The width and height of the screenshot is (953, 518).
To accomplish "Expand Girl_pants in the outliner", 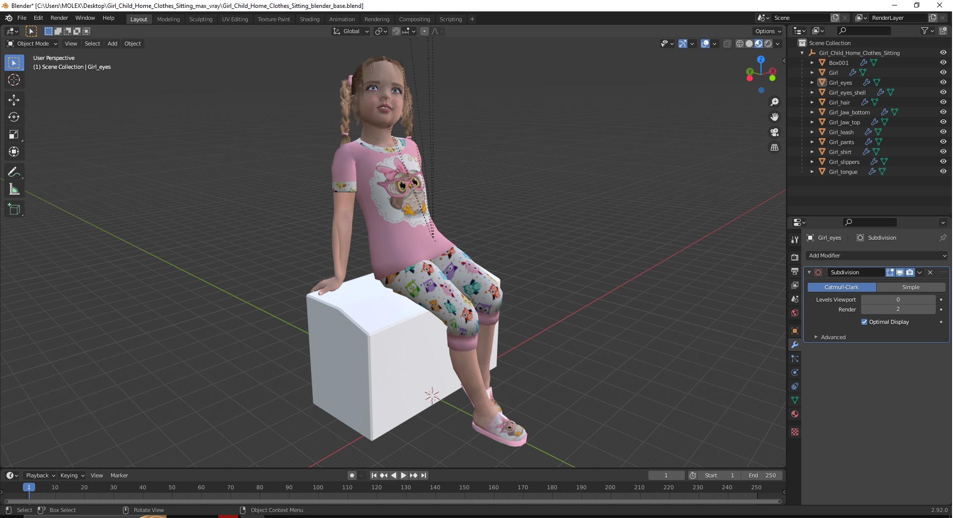I will point(812,142).
